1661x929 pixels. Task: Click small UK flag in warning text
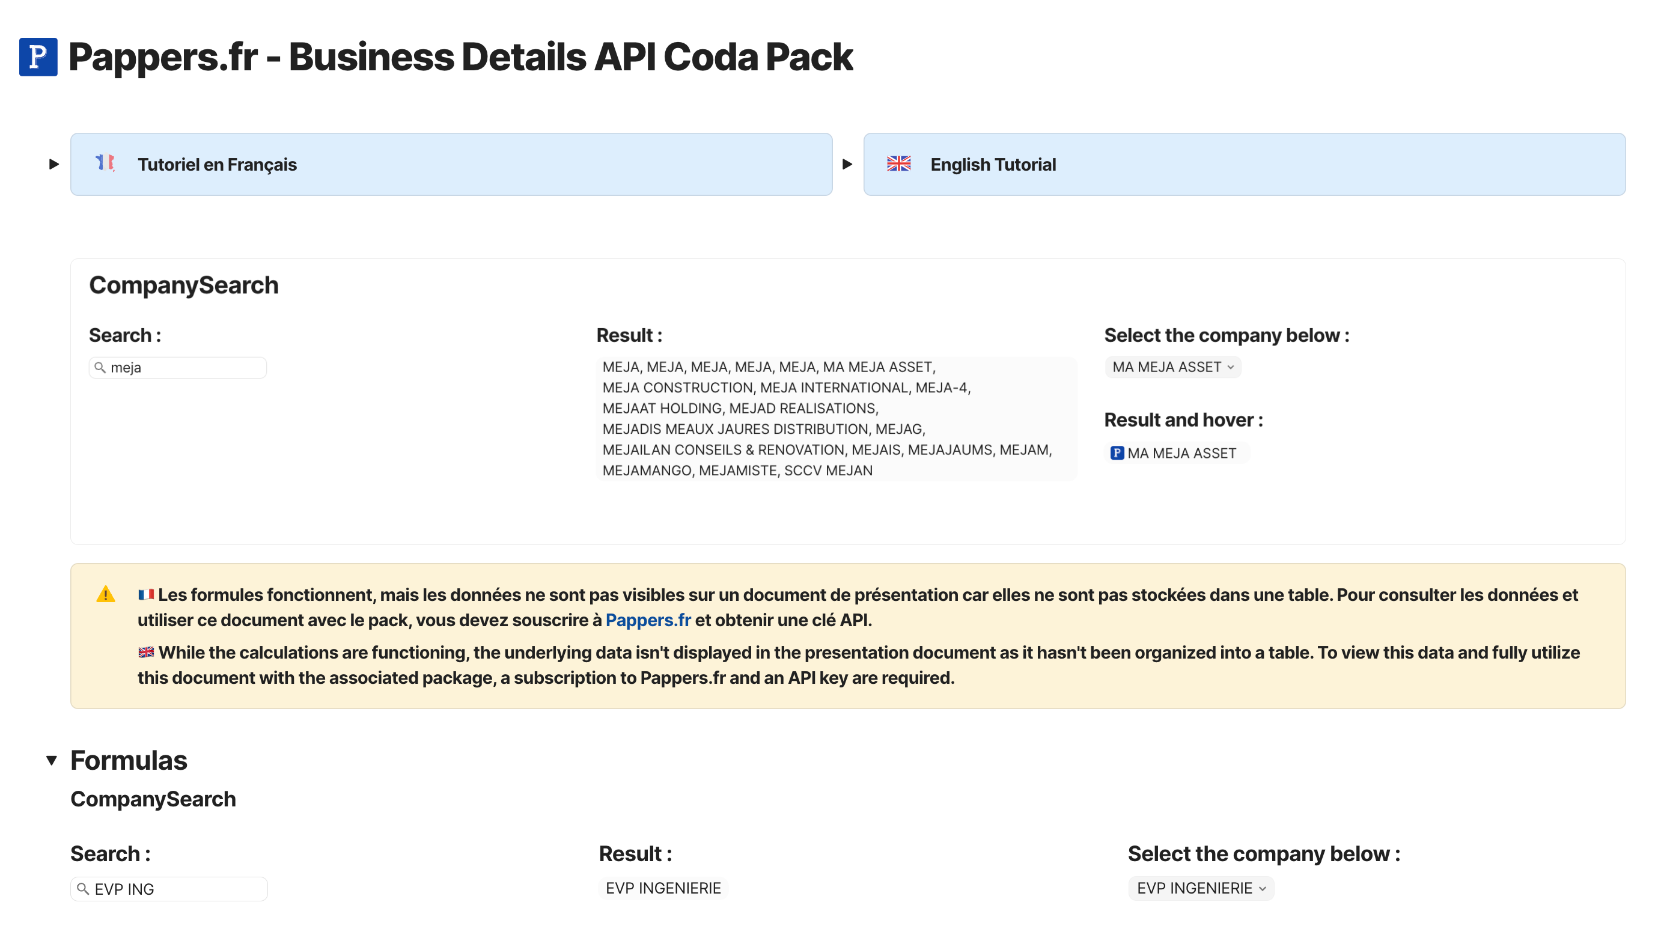click(145, 653)
